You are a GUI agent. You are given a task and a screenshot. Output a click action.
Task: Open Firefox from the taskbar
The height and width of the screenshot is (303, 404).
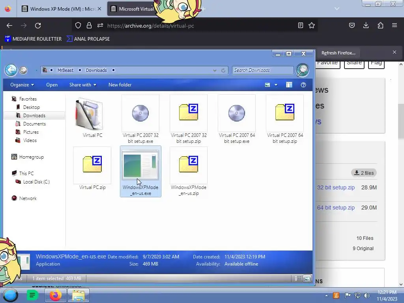click(55, 295)
